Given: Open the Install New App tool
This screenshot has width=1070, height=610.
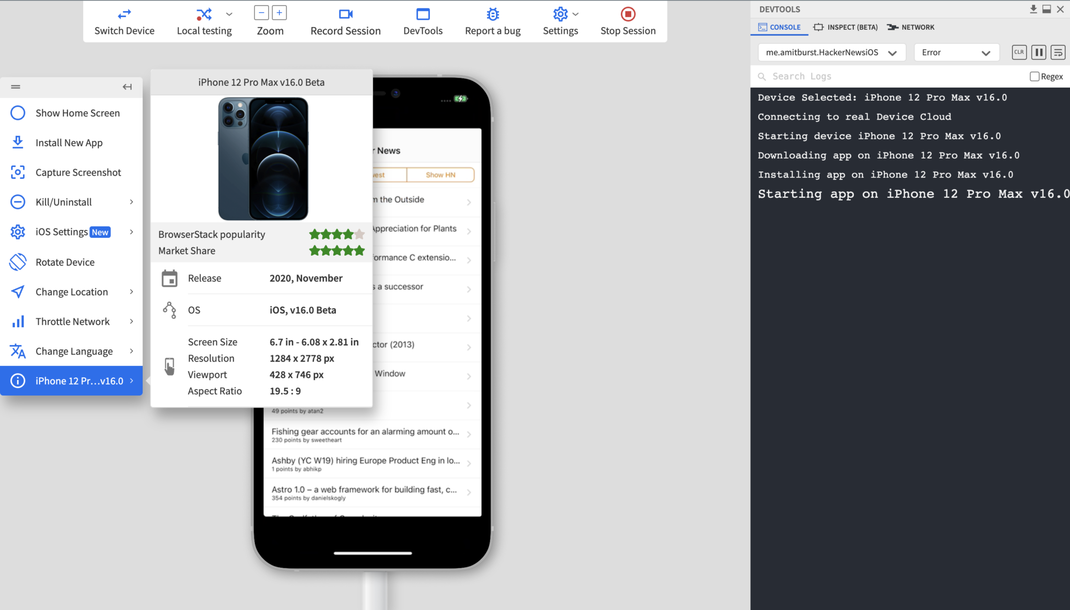Looking at the screenshot, I should pyautogui.click(x=68, y=142).
